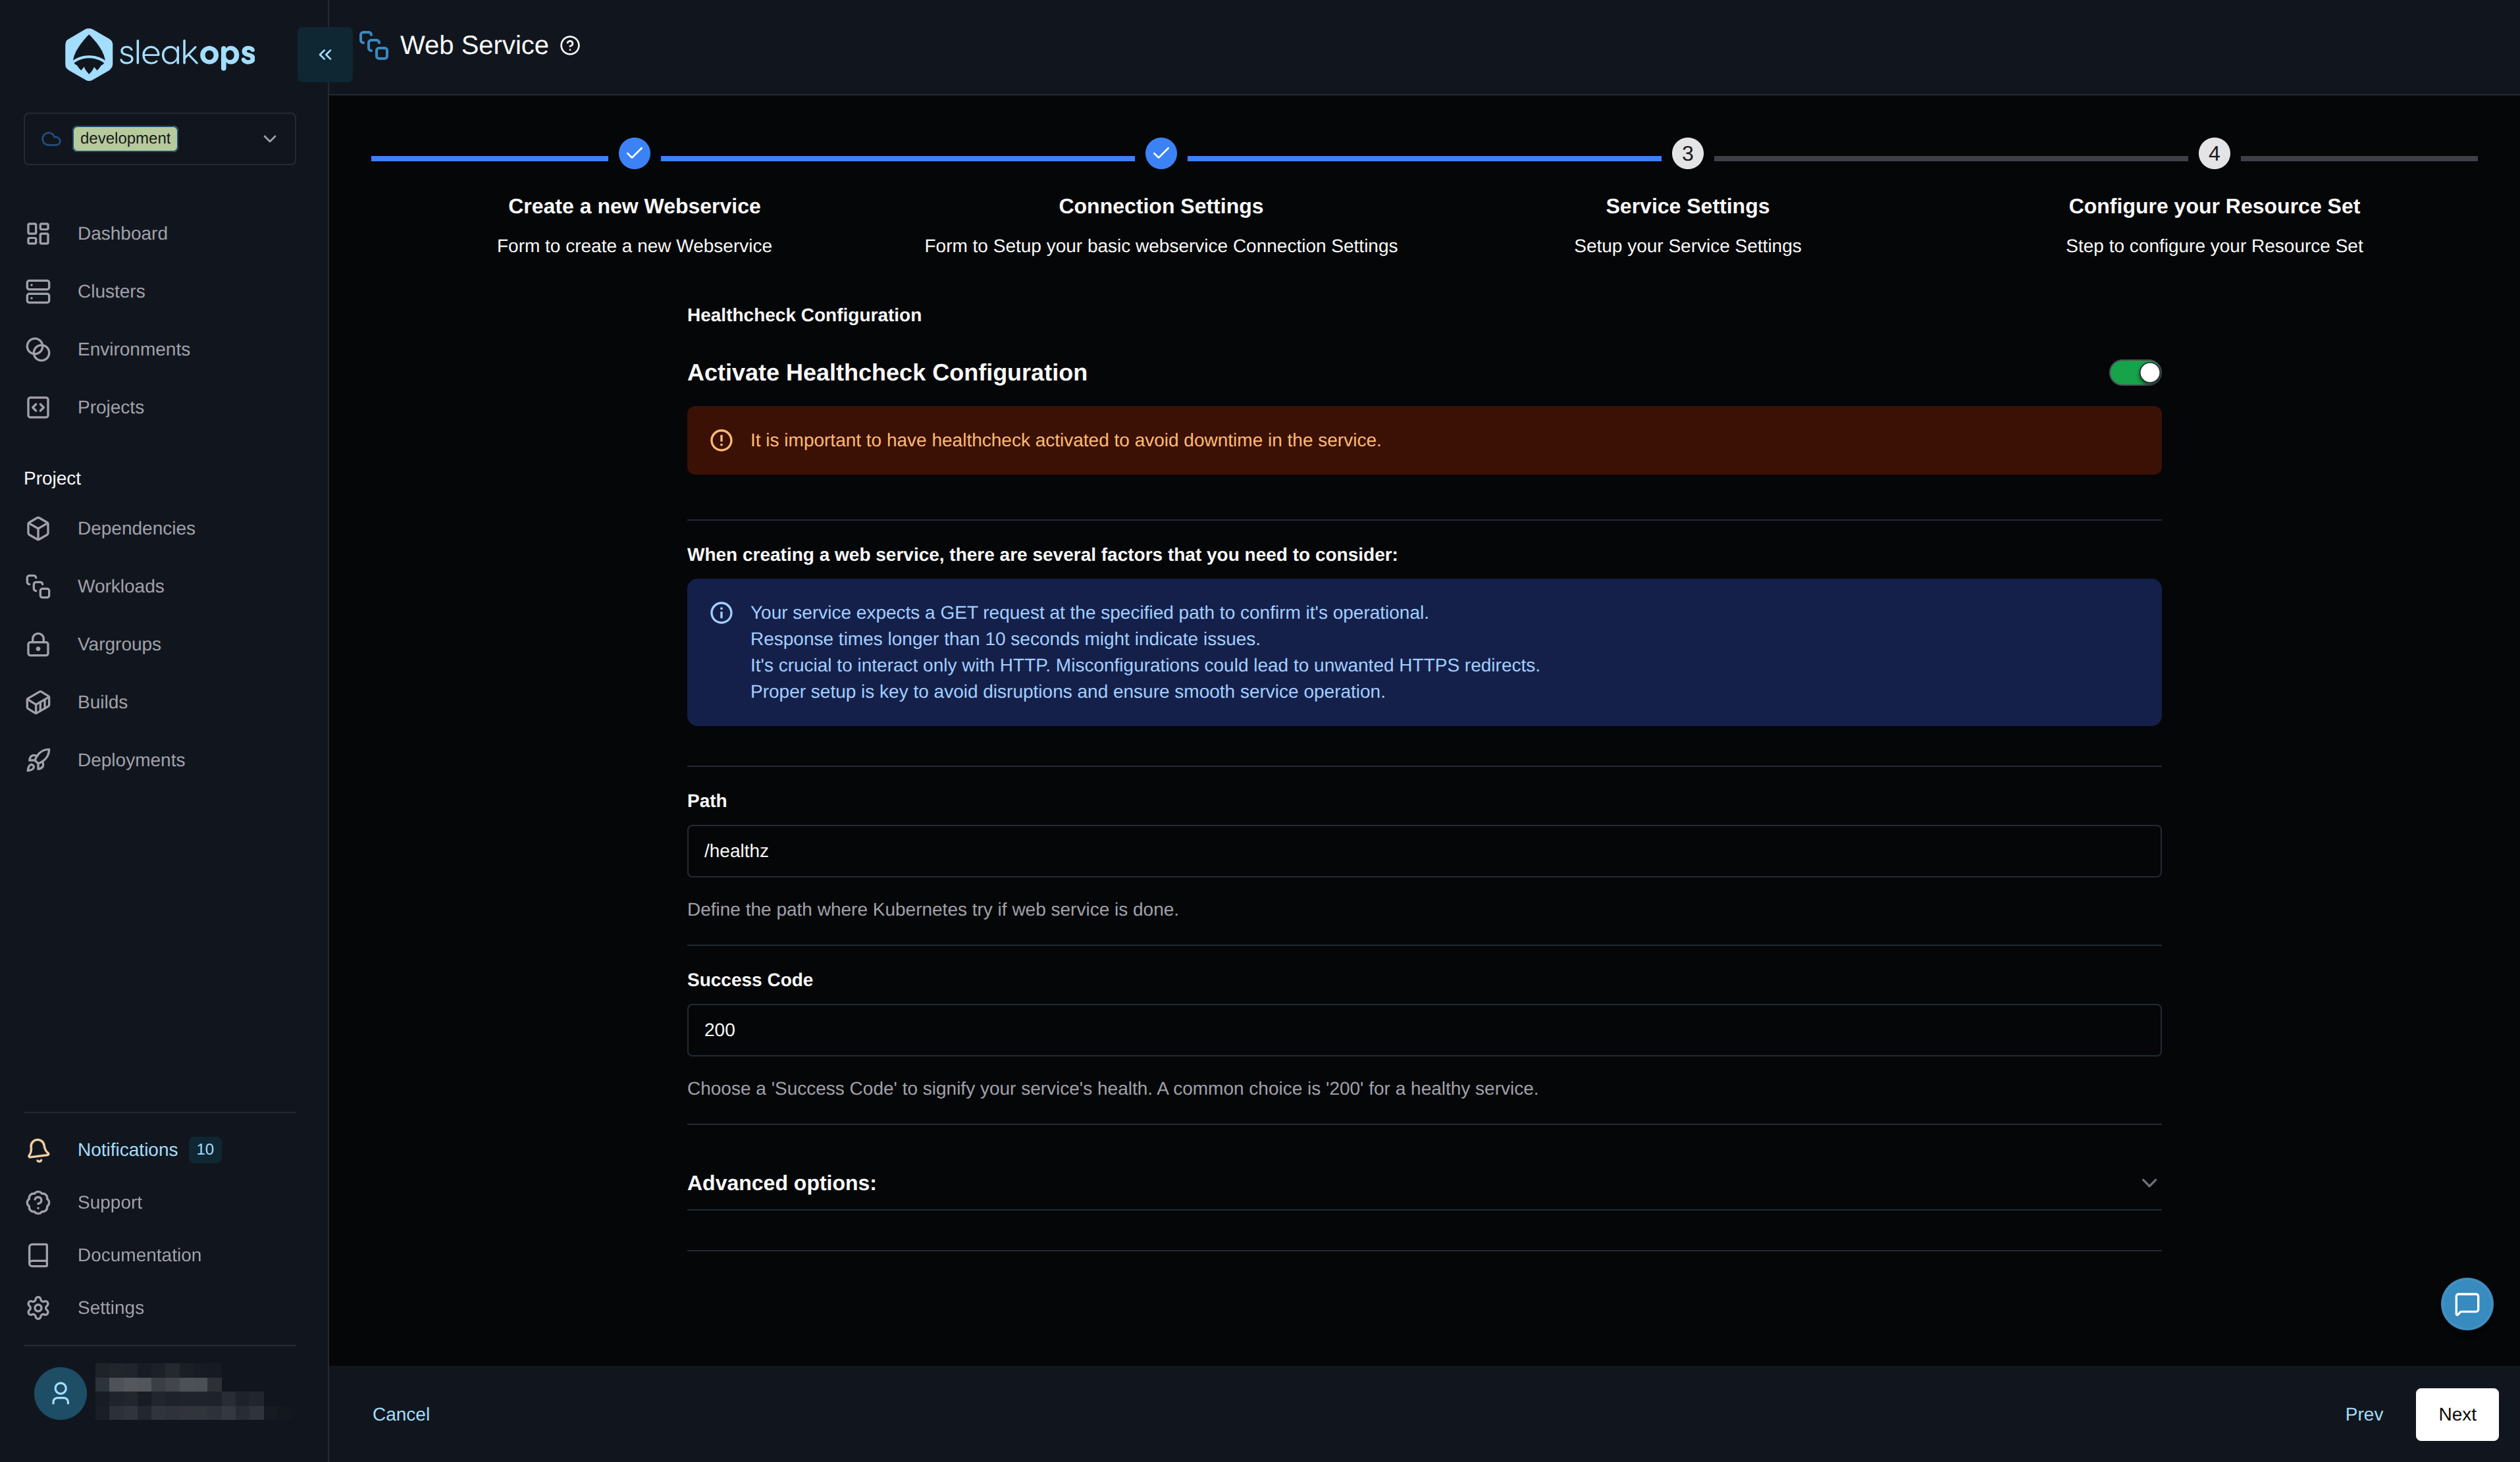The width and height of the screenshot is (2520, 1462).
Task: Open Workloads in the sidebar
Action: (120, 586)
